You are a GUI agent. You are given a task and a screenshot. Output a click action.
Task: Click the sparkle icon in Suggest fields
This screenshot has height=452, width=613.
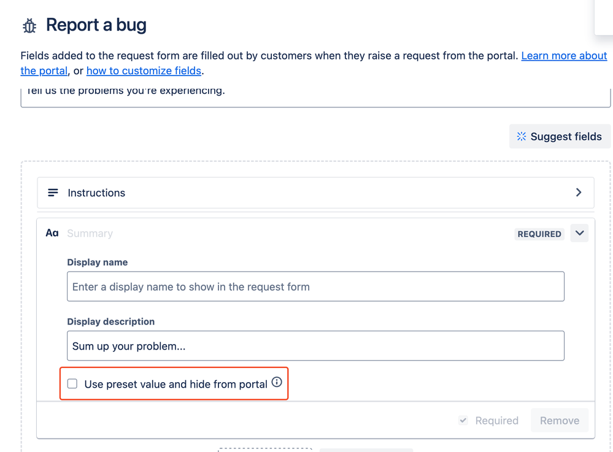click(522, 136)
